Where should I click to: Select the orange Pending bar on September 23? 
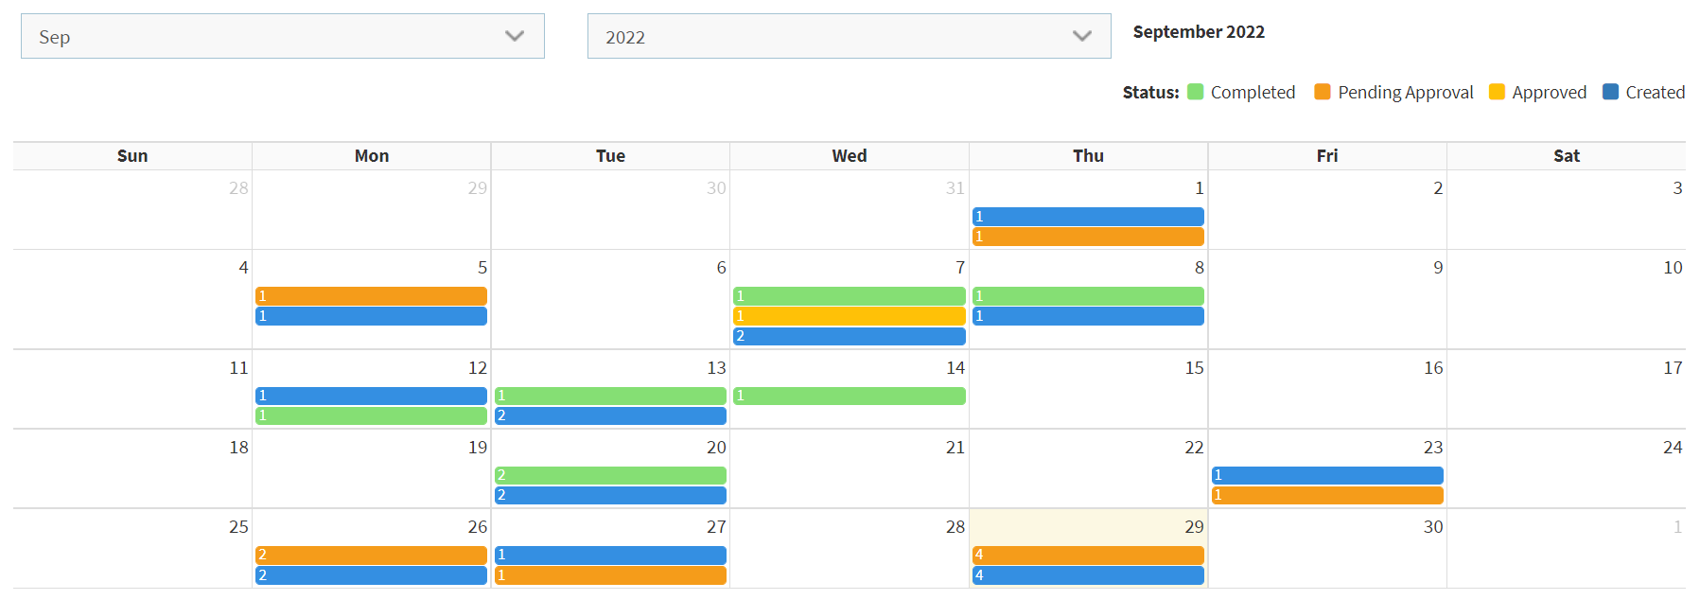click(1327, 495)
